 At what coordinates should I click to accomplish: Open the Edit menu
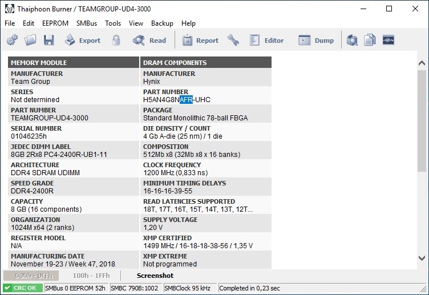29,23
